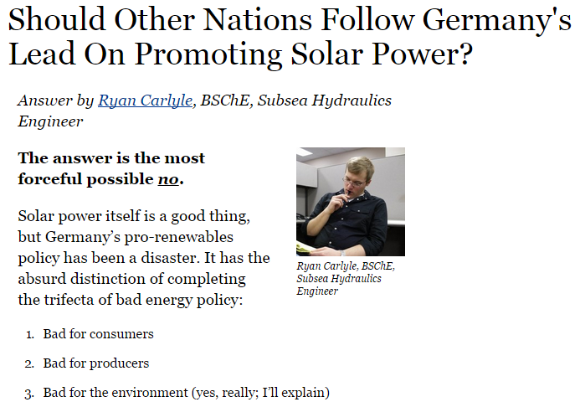Select the 'Bad for producers' list item

pyautogui.click(x=96, y=363)
